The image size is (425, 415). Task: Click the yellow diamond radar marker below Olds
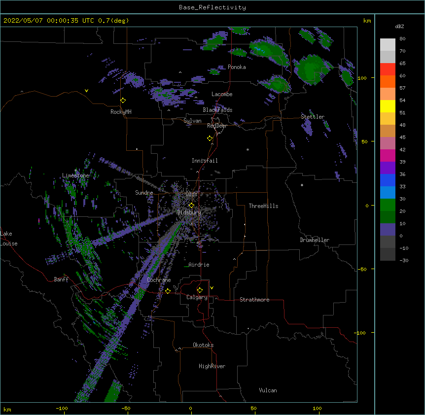[191, 206]
